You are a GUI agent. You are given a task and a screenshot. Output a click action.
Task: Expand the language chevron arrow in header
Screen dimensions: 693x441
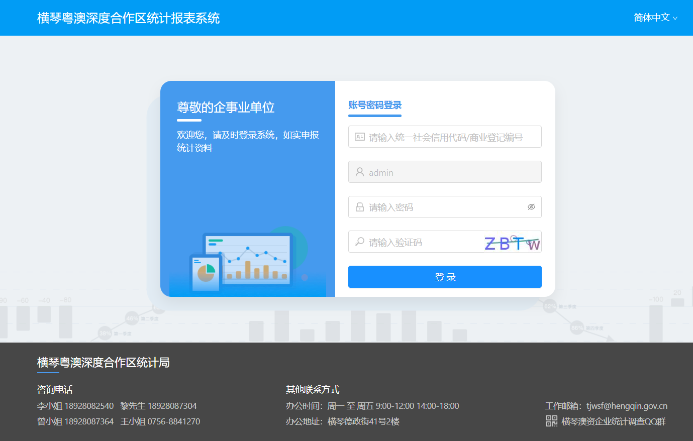675,19
